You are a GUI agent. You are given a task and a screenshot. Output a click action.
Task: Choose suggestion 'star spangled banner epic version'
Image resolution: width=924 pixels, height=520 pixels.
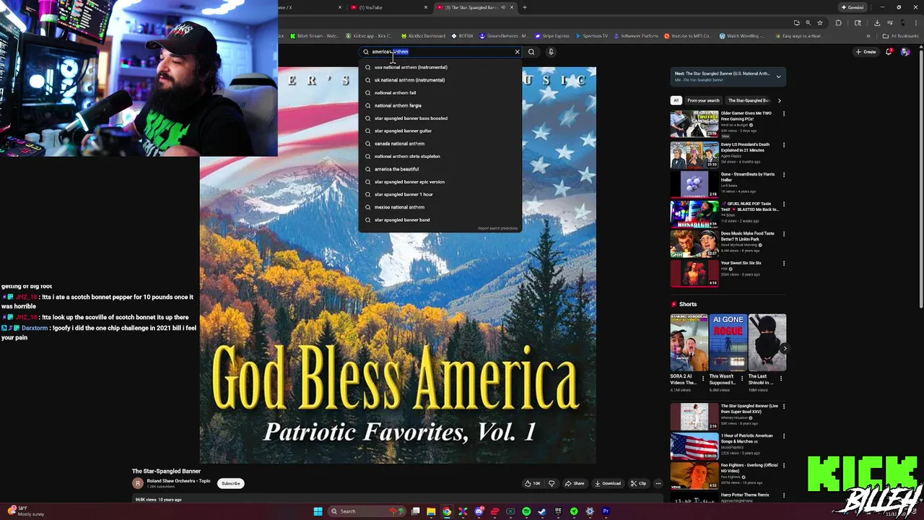coord(440,182)
